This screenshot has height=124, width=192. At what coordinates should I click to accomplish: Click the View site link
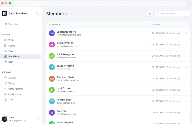[13, 24]
